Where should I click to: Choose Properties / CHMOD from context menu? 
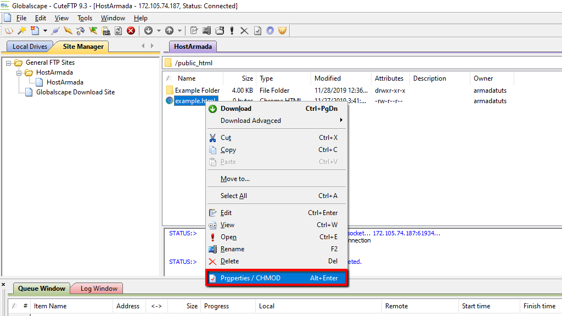pyautogui.click(x=277, y=278)
